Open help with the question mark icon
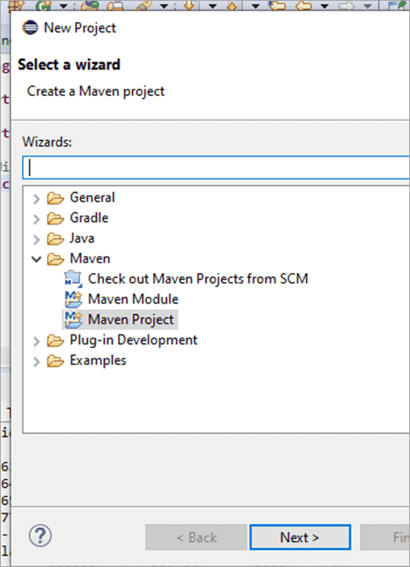 pos(40,535)
